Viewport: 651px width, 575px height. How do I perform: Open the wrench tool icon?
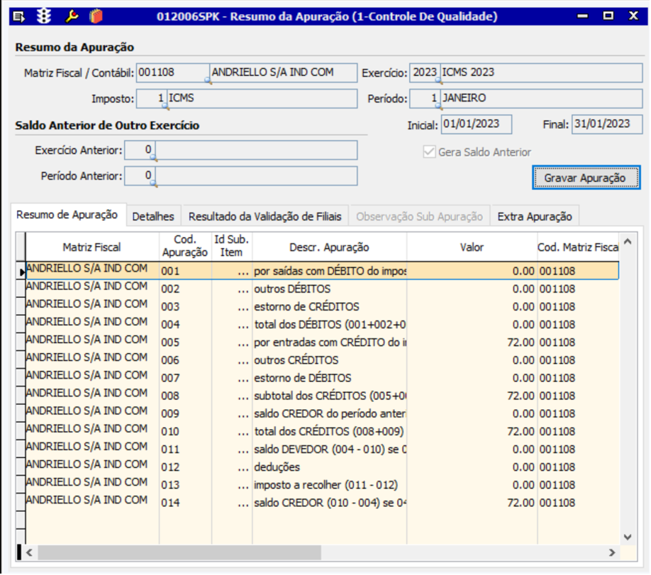[x=72, y=16]
